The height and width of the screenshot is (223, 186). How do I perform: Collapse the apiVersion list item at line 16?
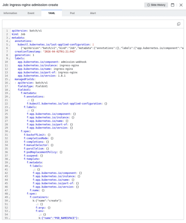point(9,83)
